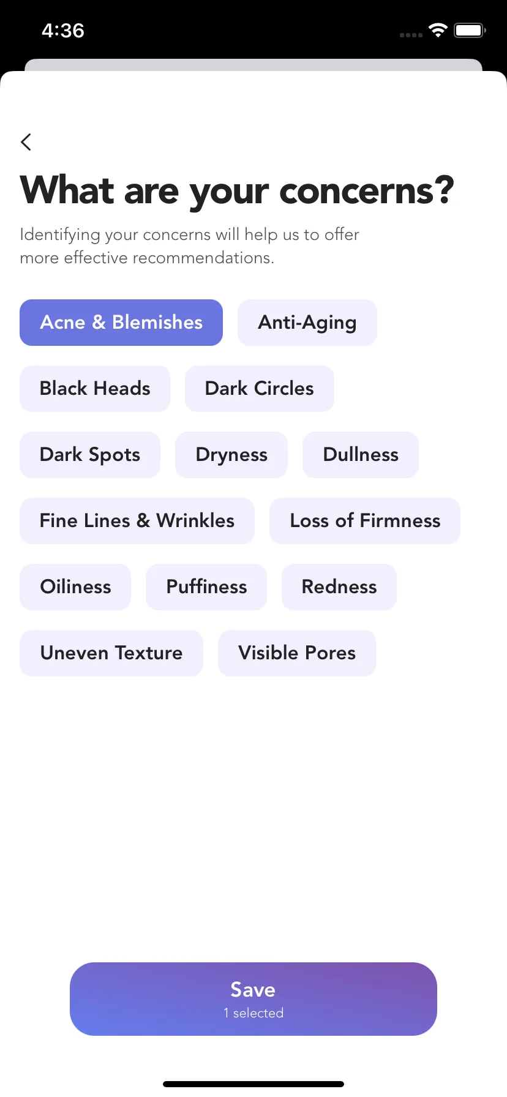Tap the battery status icon
507x1097 pixels.
[470, 31]
